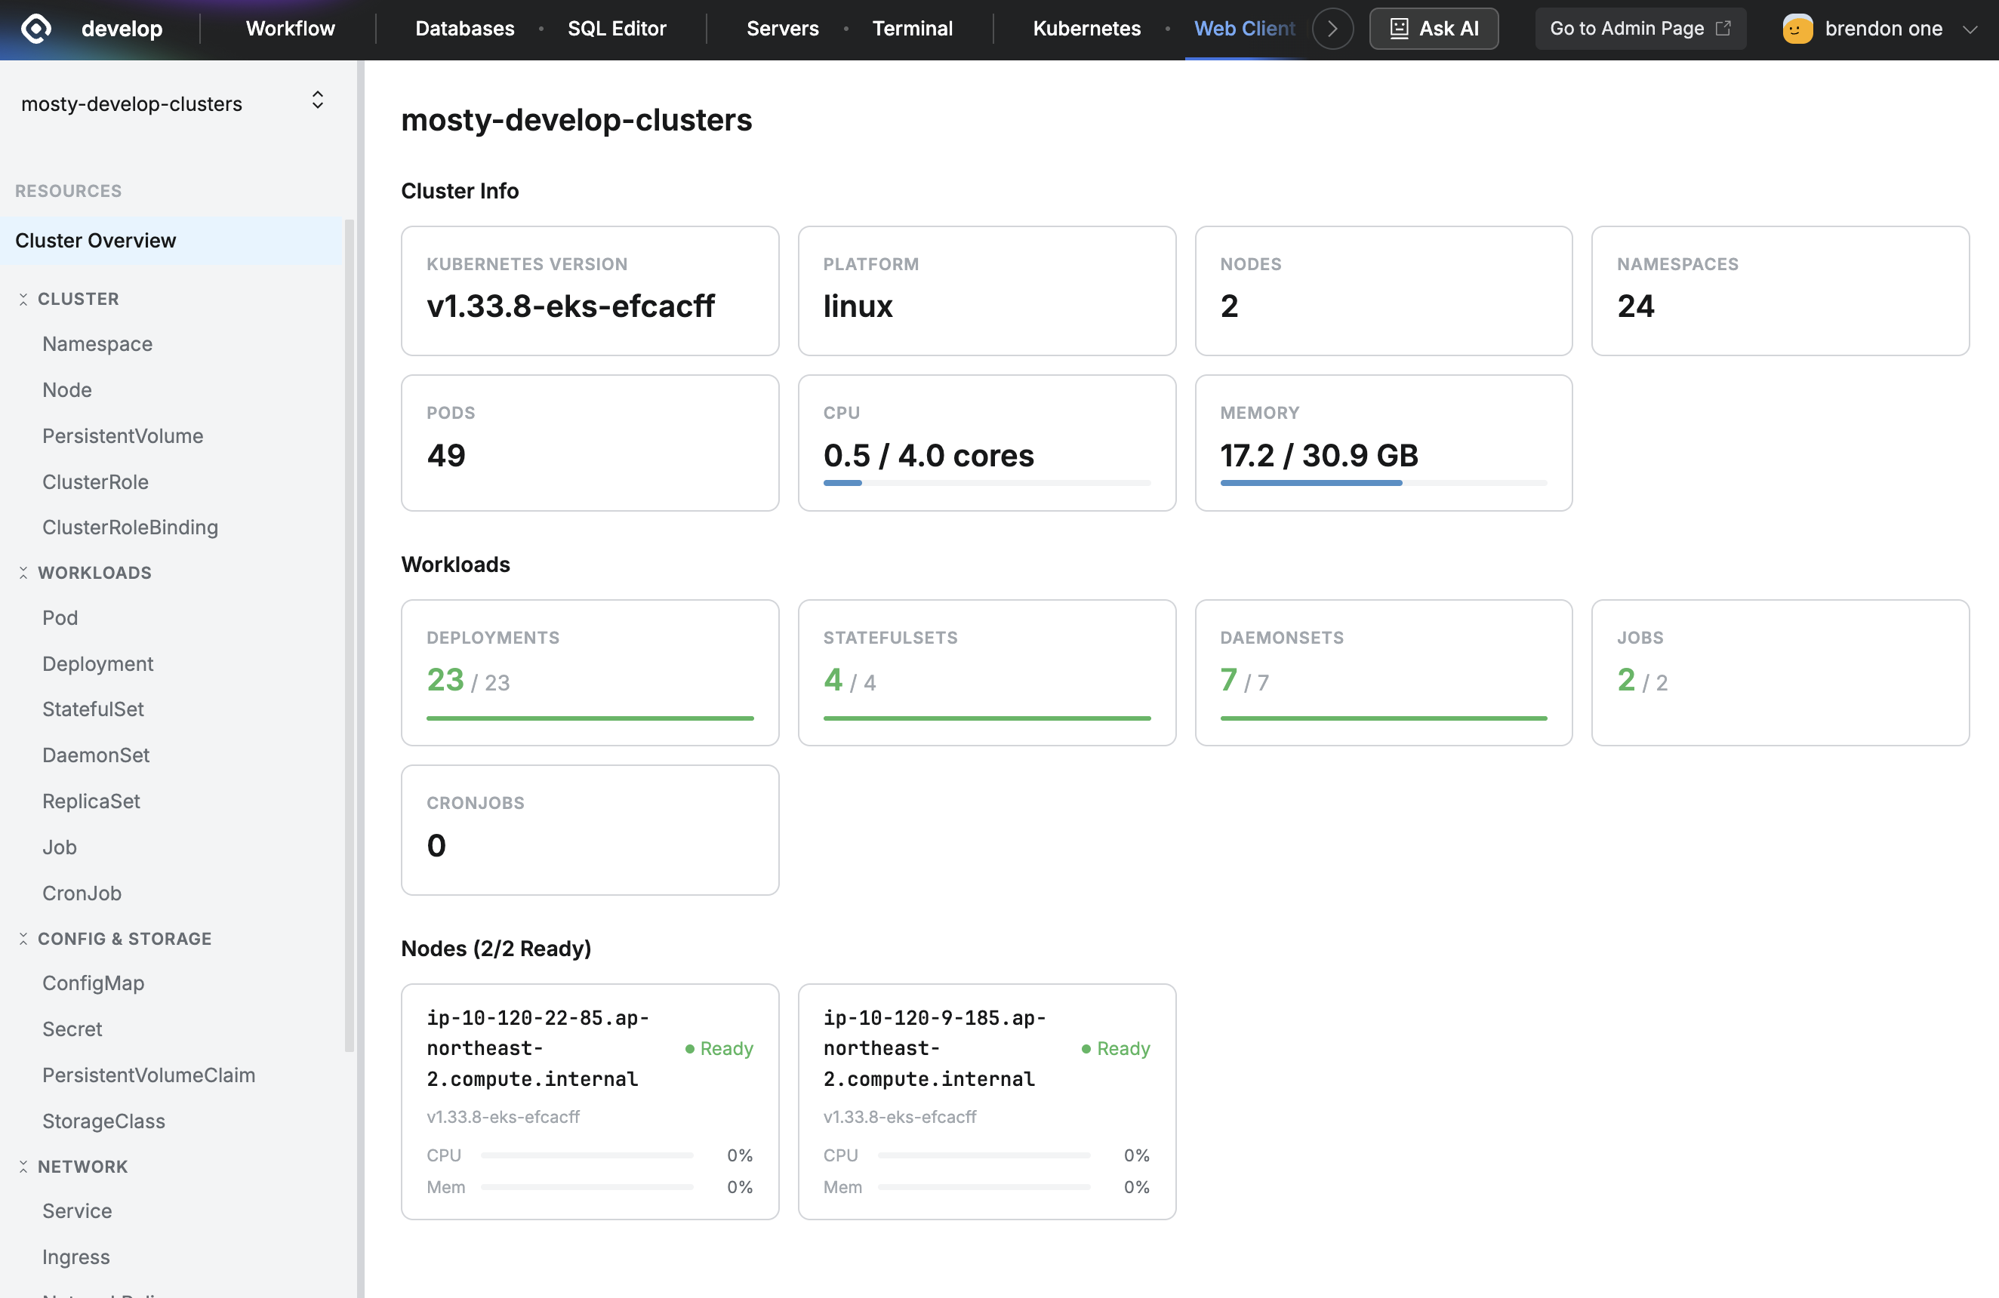Image resolution: width=1999 pixels, height=1298 pixels.
Task: Click the Platform linux card
Action: (987, 291)
